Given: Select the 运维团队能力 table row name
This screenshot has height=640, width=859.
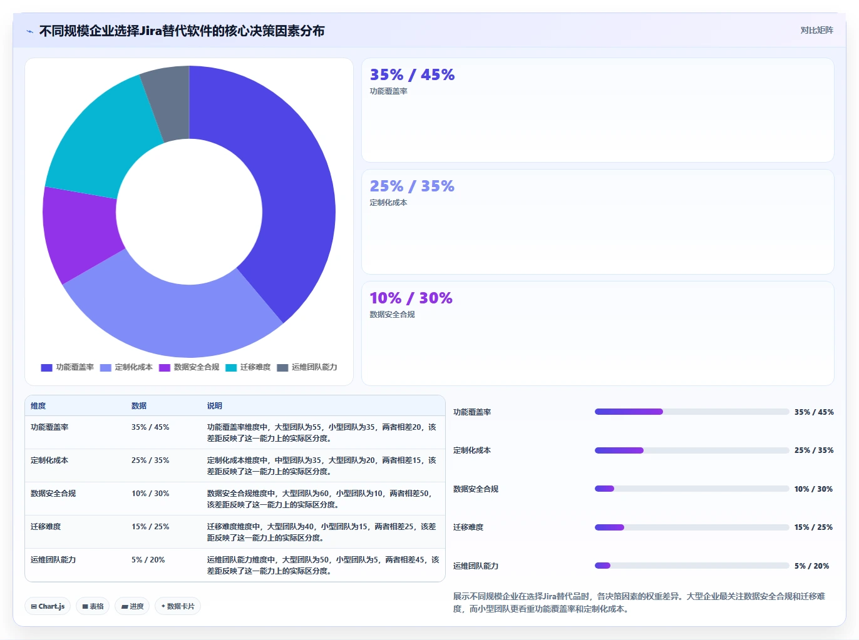Looking at the screenshot, I should click(x=53, y=560).
